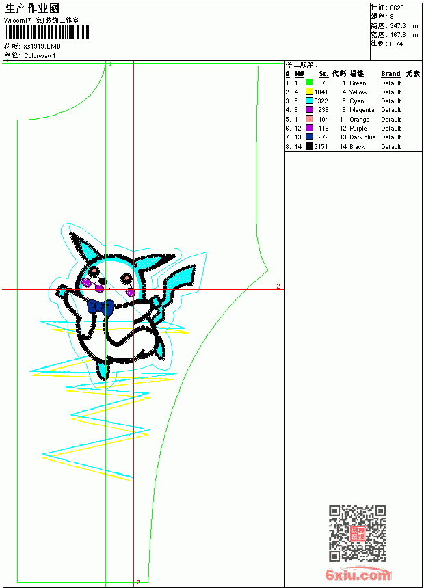Click the '生产作业图' title text
Image resolution: width=424 pixels, height=588 pixels.
pyautogui.click(x=32, y=9)
